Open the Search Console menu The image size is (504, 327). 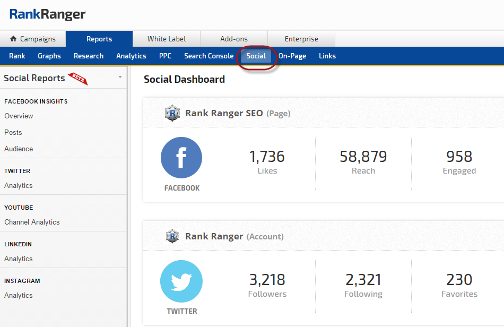pos(208,56)
